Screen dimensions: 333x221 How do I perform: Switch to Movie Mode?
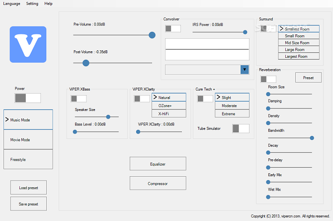click(x=28, y=140)
